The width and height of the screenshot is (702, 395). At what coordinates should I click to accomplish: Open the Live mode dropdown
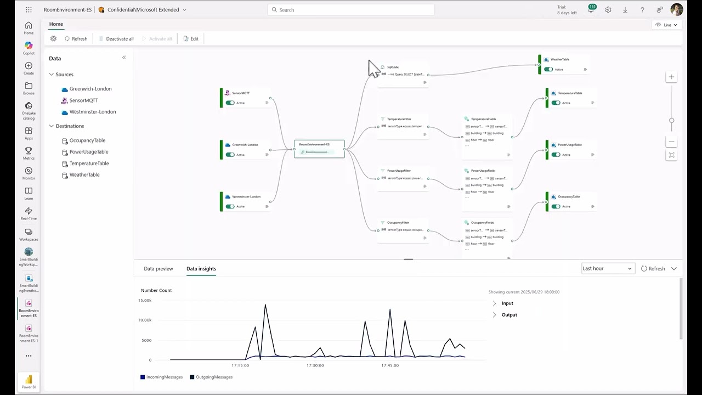coord(666,25)
